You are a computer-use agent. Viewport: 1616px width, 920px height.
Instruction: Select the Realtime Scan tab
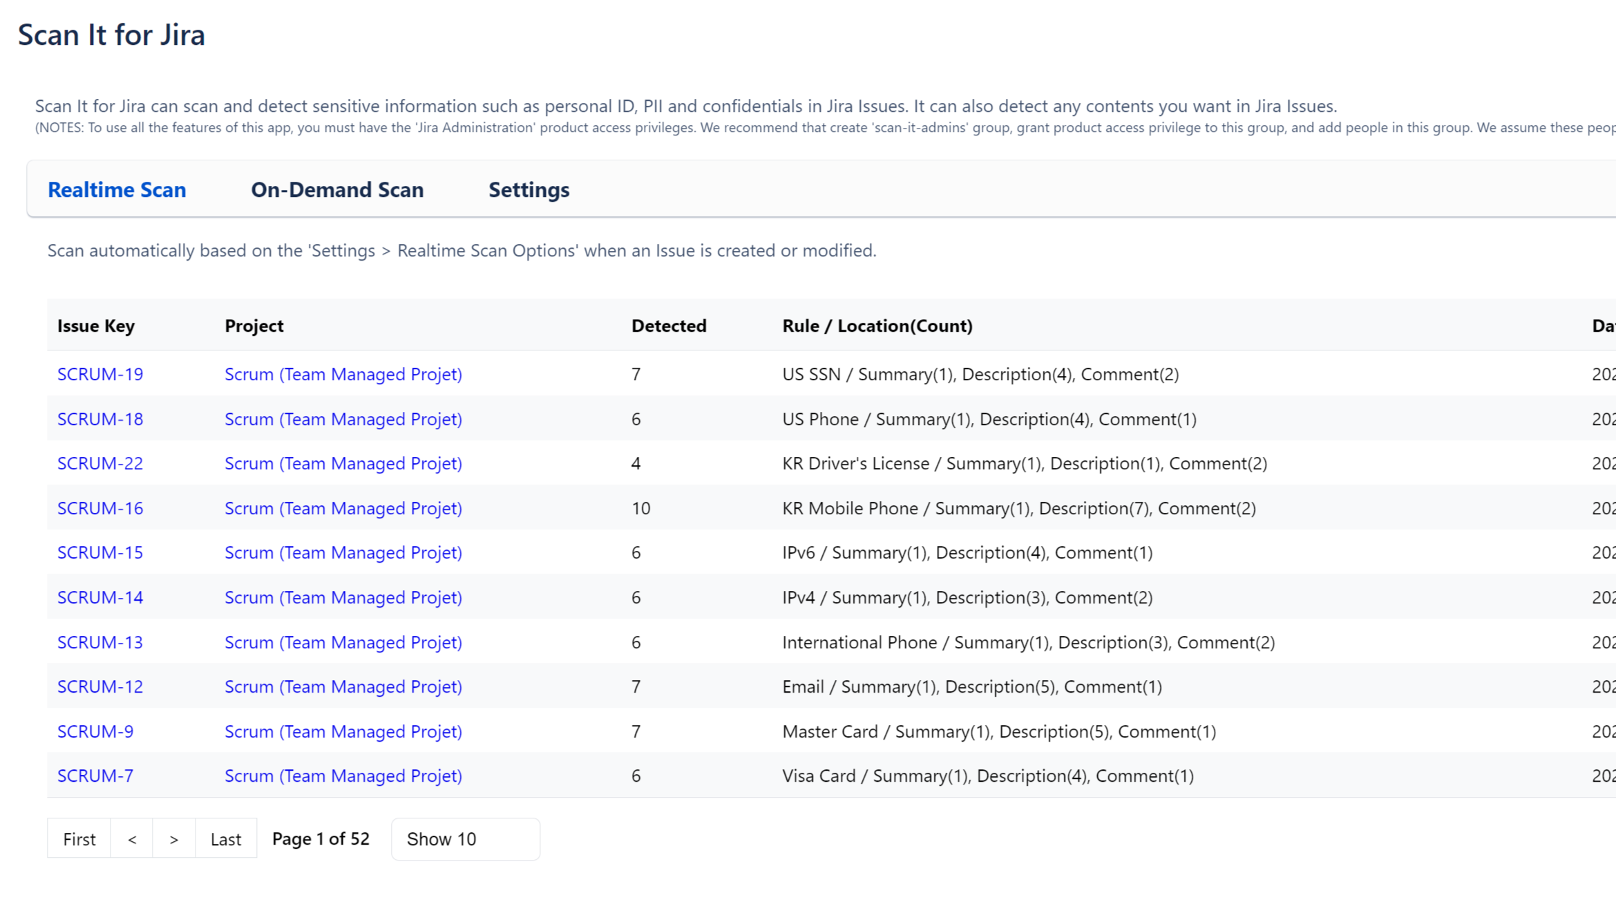[x=116, y=189]
